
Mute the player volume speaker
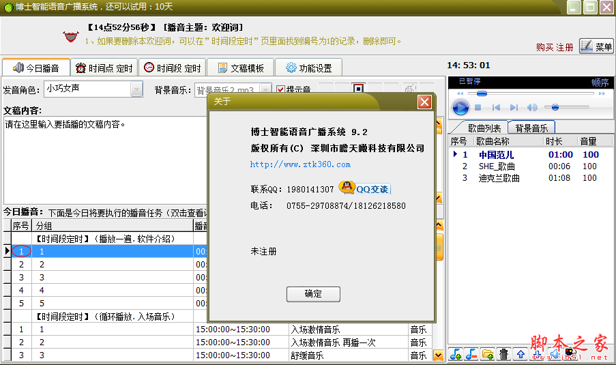(x=532, y=107)
